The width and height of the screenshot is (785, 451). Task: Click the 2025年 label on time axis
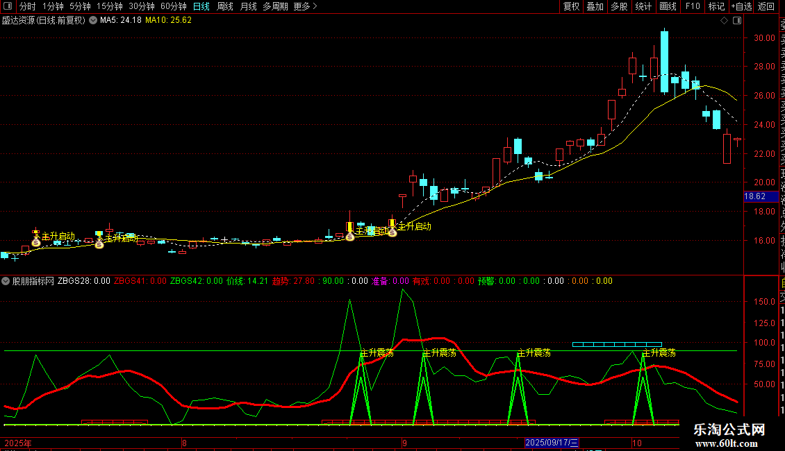(x=18, y=443)
